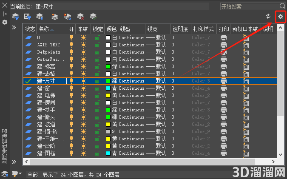Select layer 建-箭头 by name

pyautogui.click(x=46, y=117)
